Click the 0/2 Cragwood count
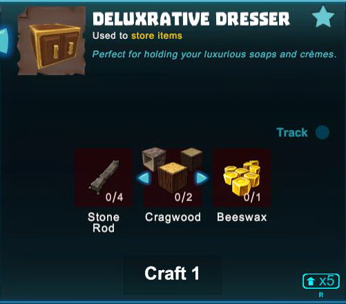 click(x=184, y=198)
